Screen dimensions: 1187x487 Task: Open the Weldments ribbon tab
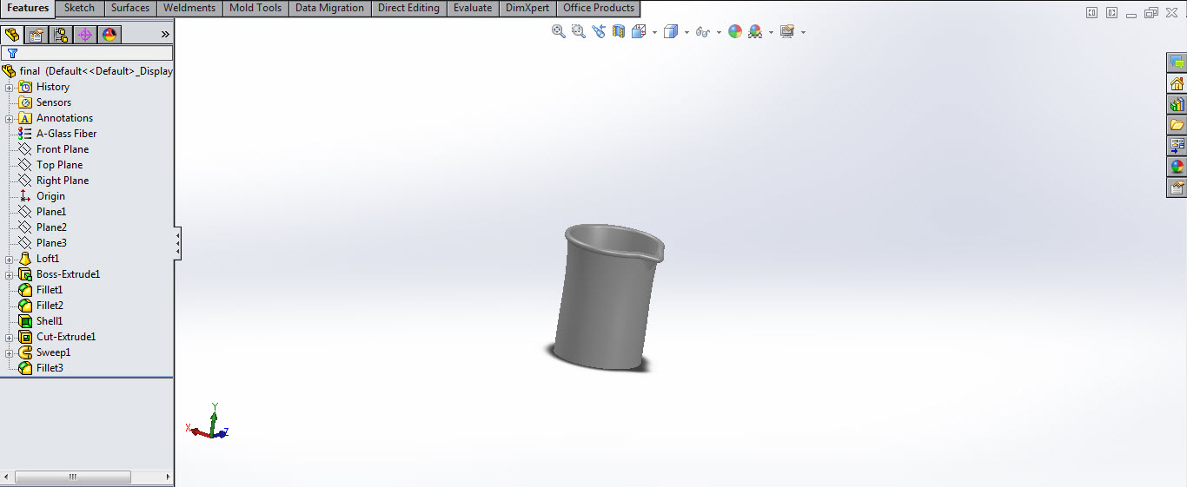click(189, 8)
